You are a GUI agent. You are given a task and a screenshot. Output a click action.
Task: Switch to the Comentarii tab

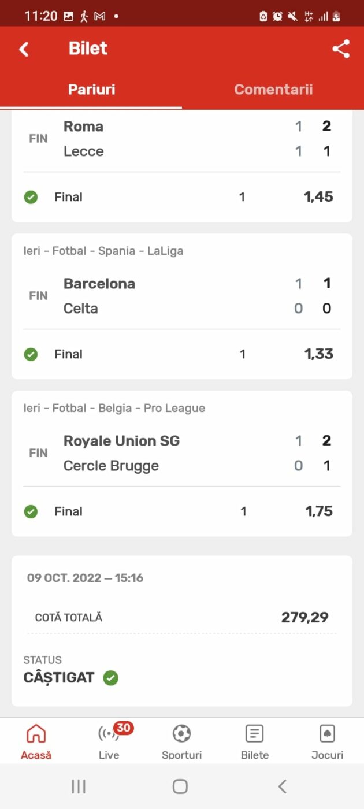[x=273, y=90]
